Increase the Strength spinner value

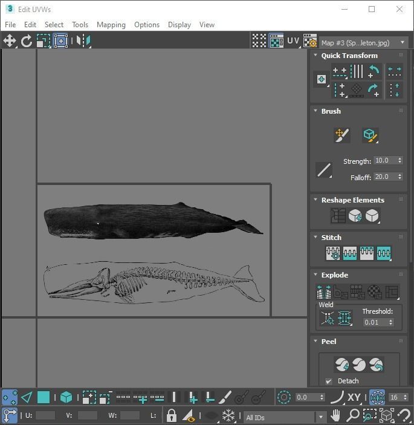coord(400,158)
